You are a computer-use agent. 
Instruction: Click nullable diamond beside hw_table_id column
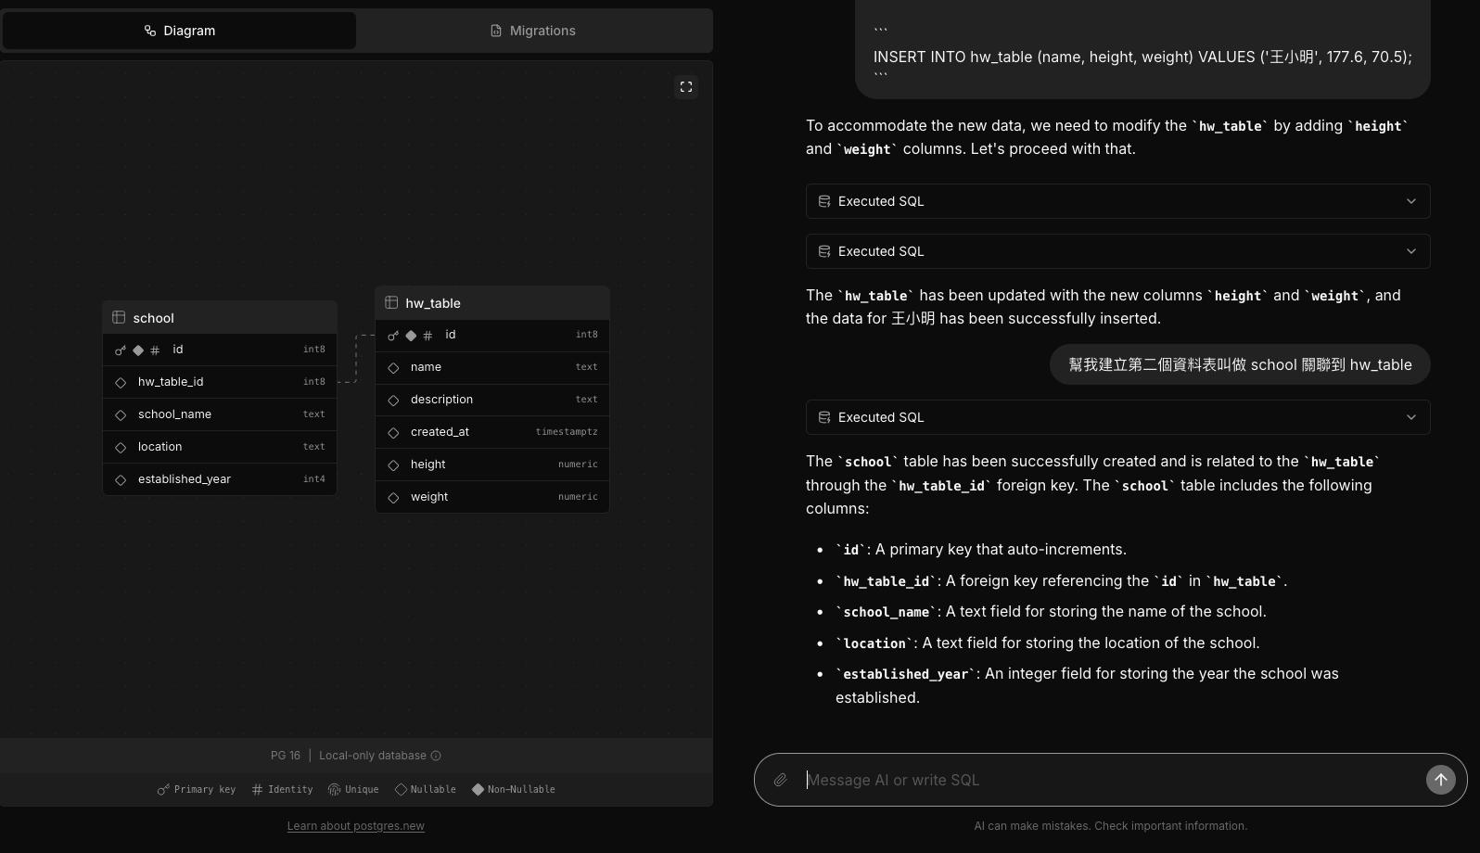pos(121,382)
